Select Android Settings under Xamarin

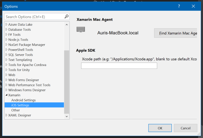(23, 100)
